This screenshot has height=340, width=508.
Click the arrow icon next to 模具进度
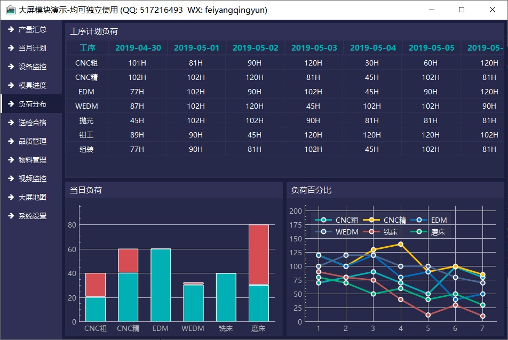[x=11, y=85]
